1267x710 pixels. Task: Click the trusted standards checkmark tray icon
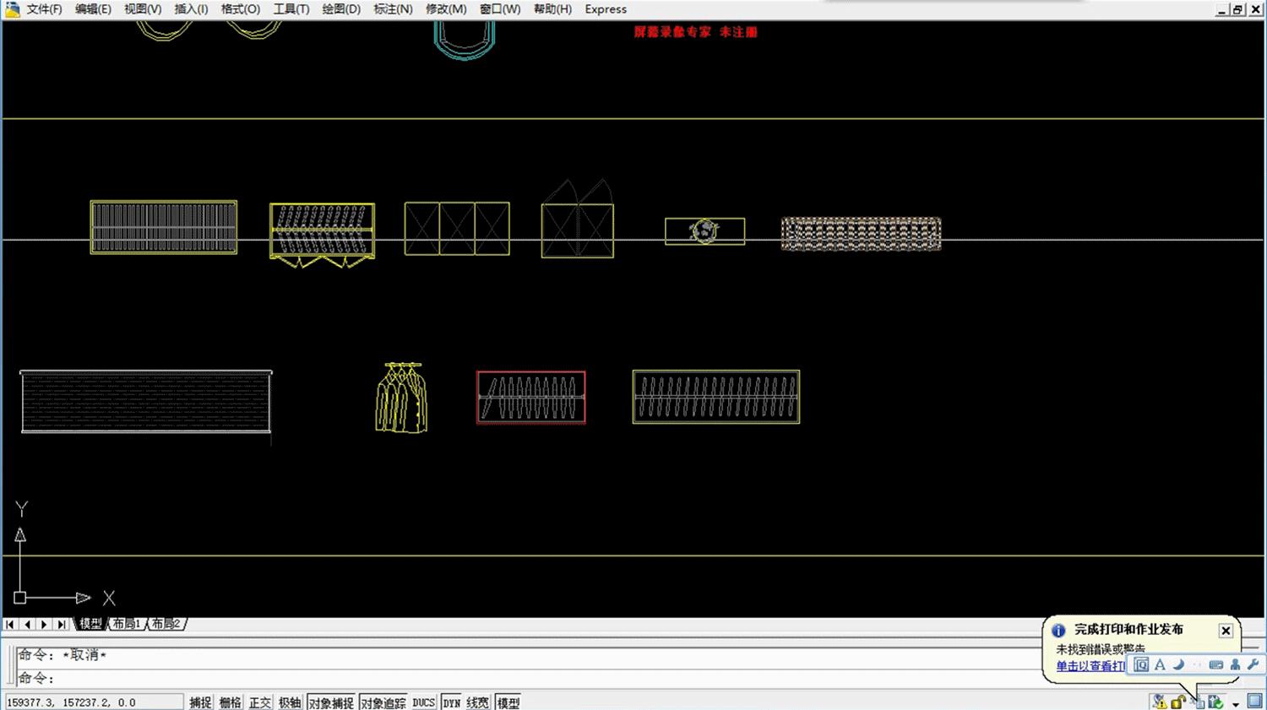(1215, 702)
